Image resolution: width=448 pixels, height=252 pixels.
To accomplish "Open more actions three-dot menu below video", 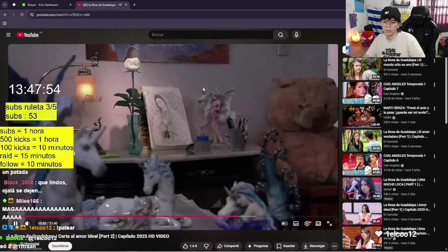I will pos(335,246).
